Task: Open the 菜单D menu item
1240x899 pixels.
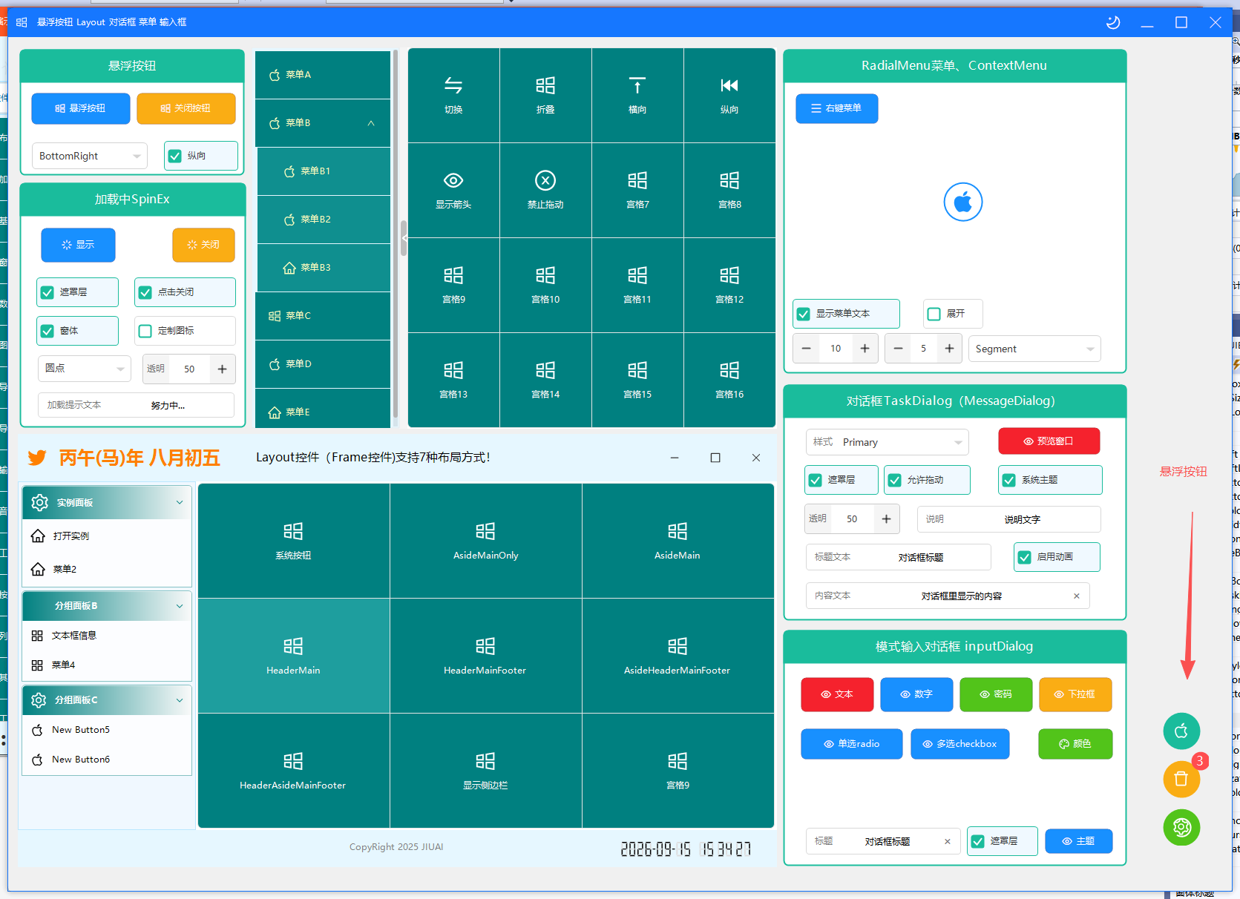Action: 323,364
